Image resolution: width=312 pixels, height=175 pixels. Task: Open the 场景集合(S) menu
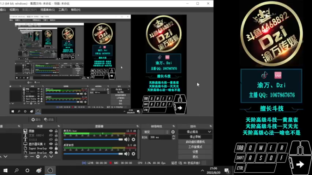[x=48, y=9]
